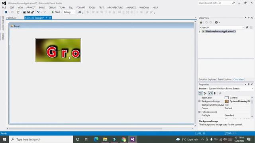Image resolution: width=255 pixels, height=143 pixels.
Task: Open the Server Explorer side tab
Action: point(3,23)
